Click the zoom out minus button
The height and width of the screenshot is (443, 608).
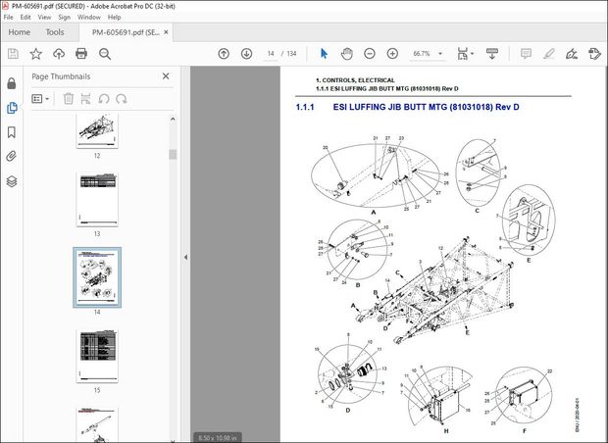pyautogui.click(x=371, y=54)
